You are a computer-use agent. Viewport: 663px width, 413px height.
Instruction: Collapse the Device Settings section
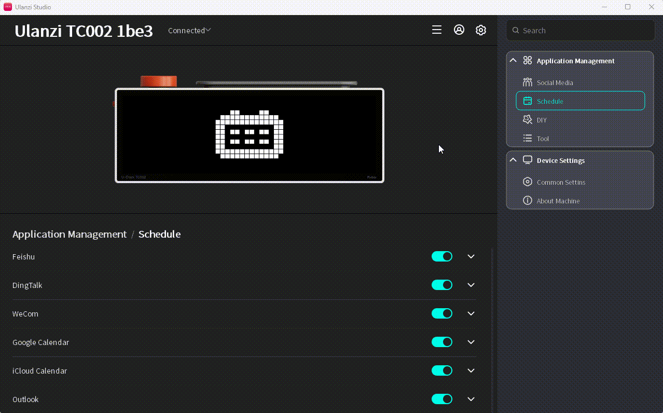[x=513, y=160]
